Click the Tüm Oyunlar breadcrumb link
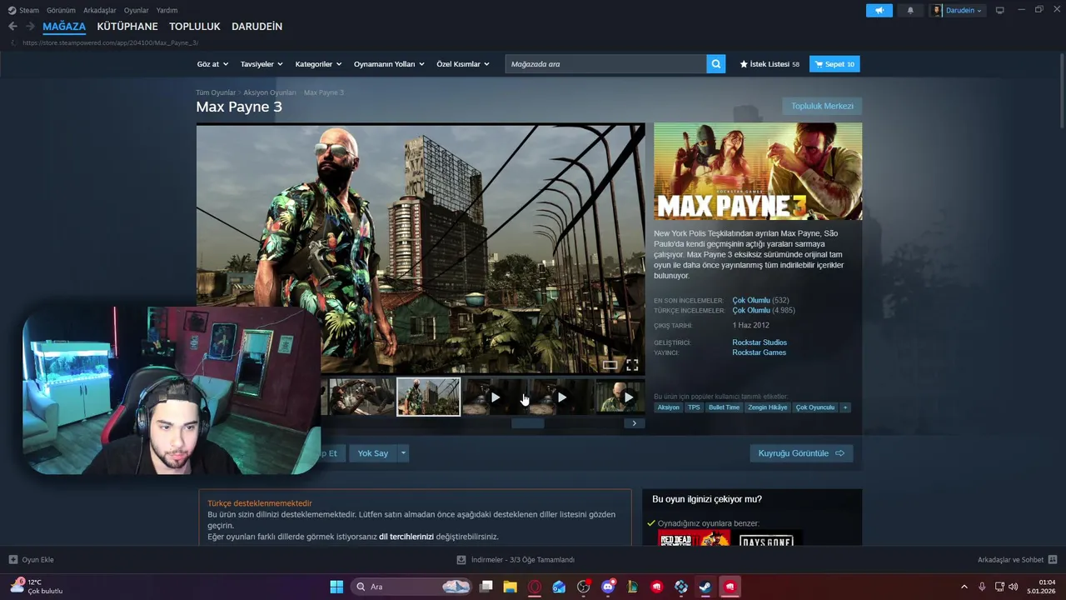The image size is (1066, 600). point(216,92)
